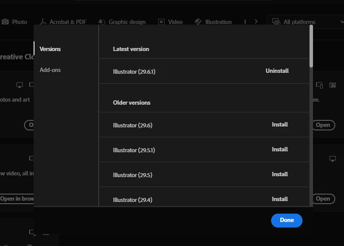The height and width of the screenshot is (246, 344).
Task: Click monitor icon beside Illustrator (29.5.1) row
Action: tap(333, 159)
